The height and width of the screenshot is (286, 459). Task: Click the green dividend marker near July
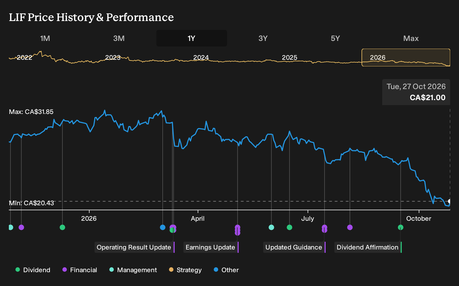point(289,227)
